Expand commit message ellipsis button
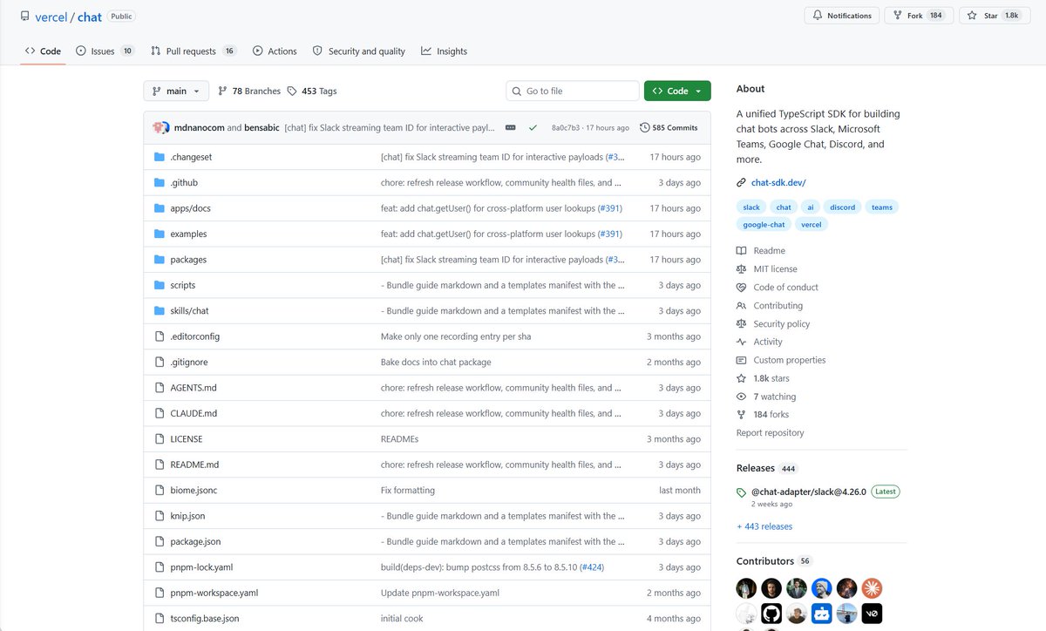Viewport: 1046px width, 631px height. pos(511,127)
